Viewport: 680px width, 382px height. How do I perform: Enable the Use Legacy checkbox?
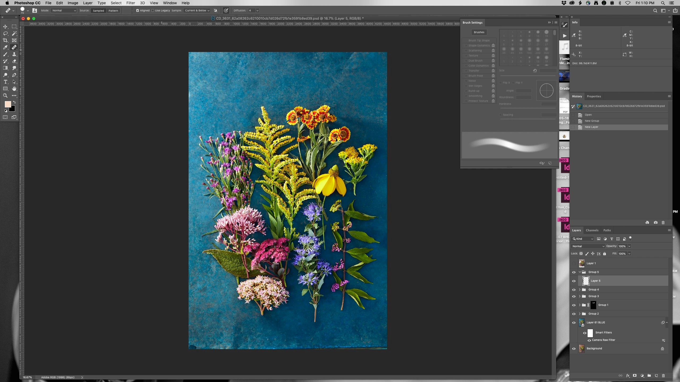click(x=153, y=11)
